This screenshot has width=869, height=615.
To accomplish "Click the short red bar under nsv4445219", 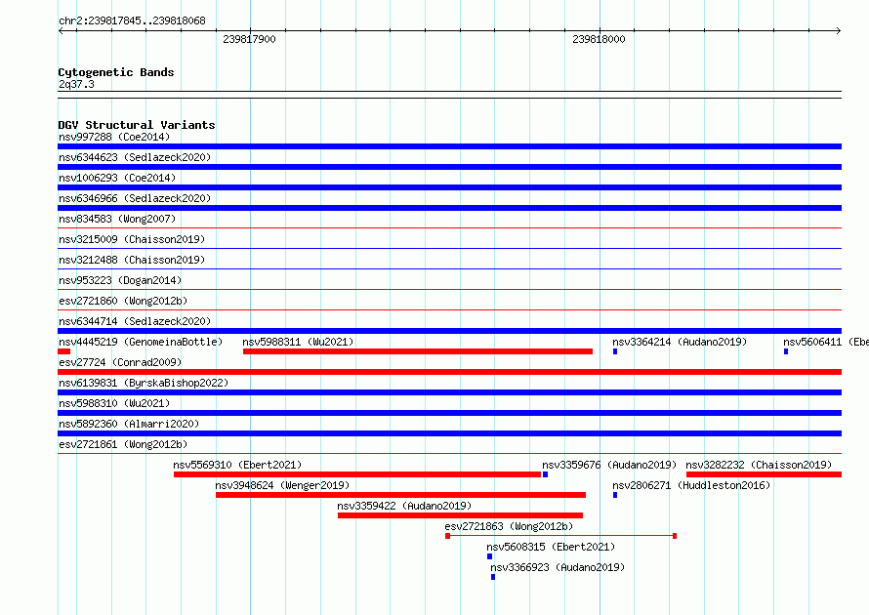I will pos(64,351).
